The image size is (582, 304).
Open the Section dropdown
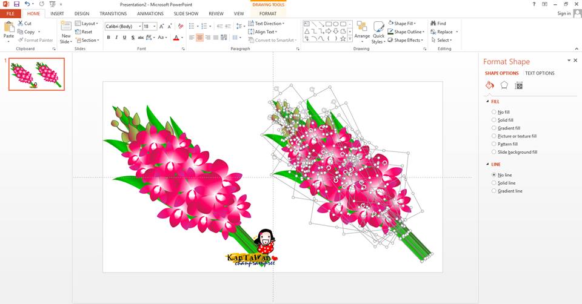(87, 40)
